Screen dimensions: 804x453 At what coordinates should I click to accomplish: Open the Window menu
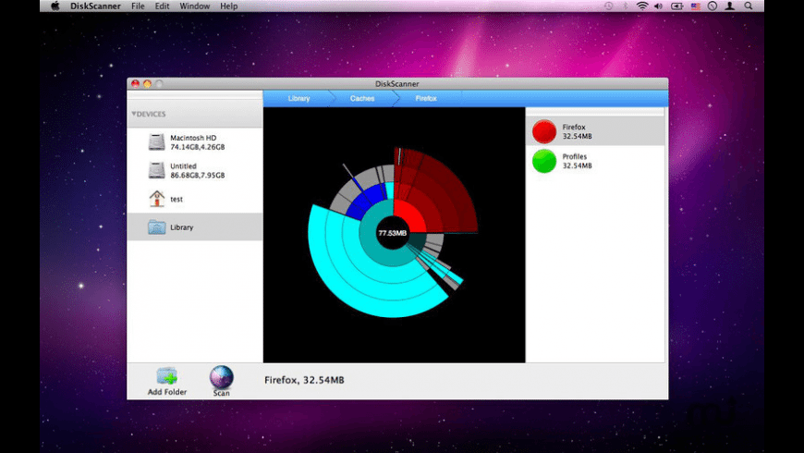click(194, 6)
